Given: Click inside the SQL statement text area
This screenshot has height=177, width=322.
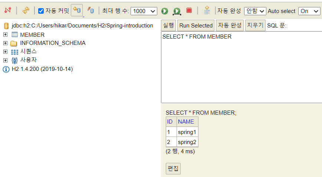Looking at the screenshot, I should tap(241, 67).
